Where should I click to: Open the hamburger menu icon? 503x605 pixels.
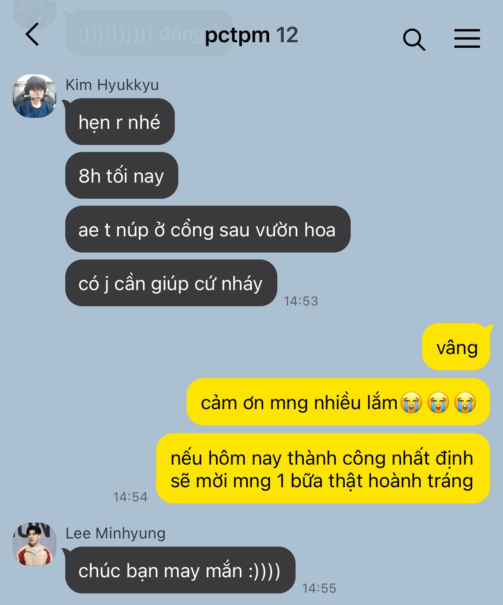pos(467,38)
